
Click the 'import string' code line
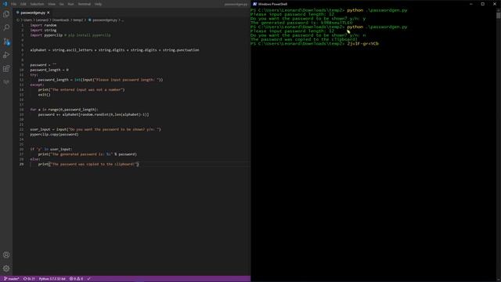[x=43, y=30]
